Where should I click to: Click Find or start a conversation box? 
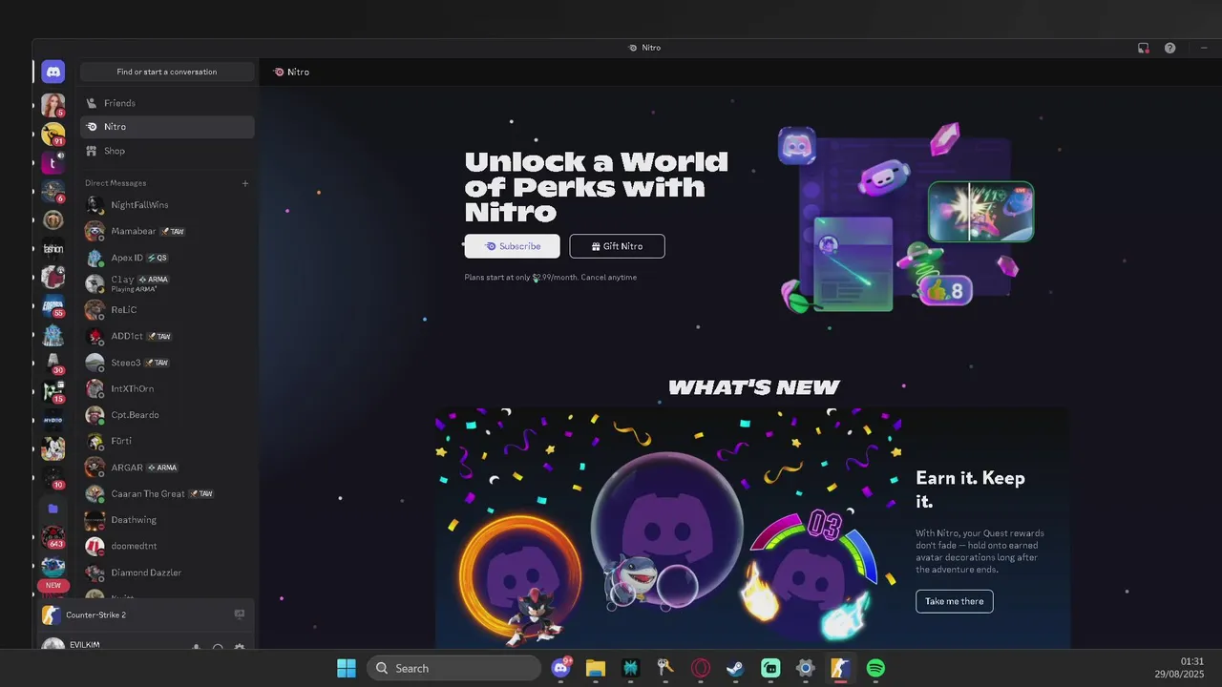[167, 72]
